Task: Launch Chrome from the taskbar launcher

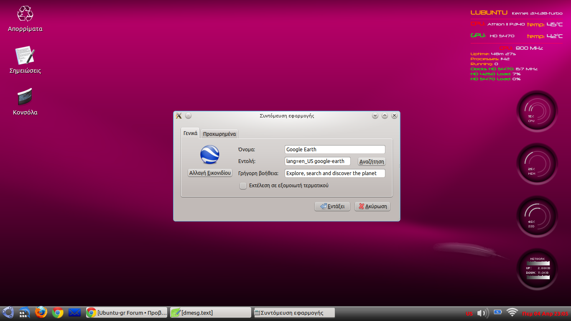Action: [x=58, y=312]
